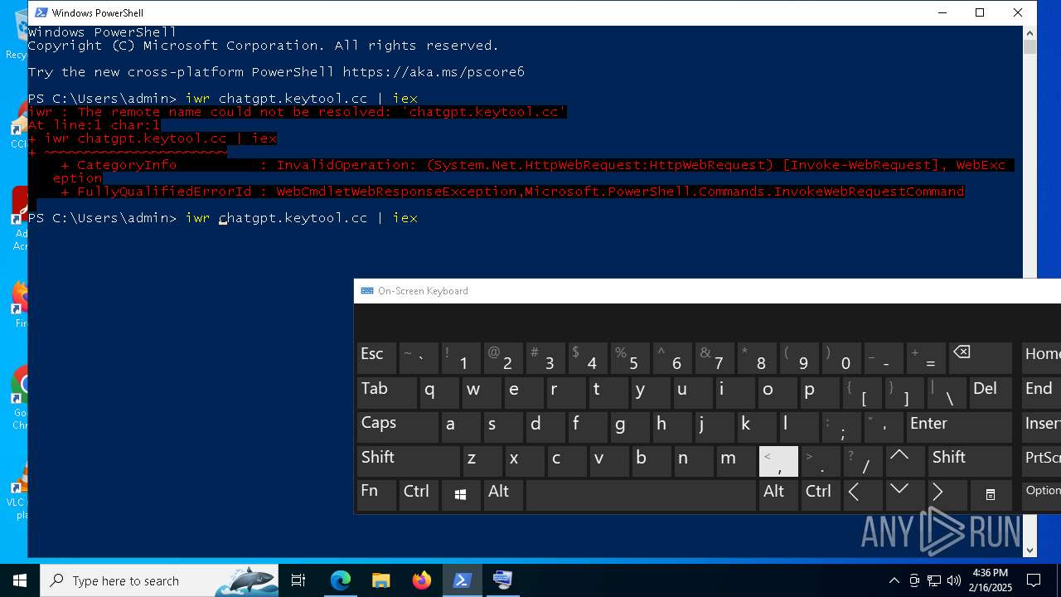The width and height of the screenshot is (1061, 597).
Task: Toggle the Fn key
Action: (376, 494)
